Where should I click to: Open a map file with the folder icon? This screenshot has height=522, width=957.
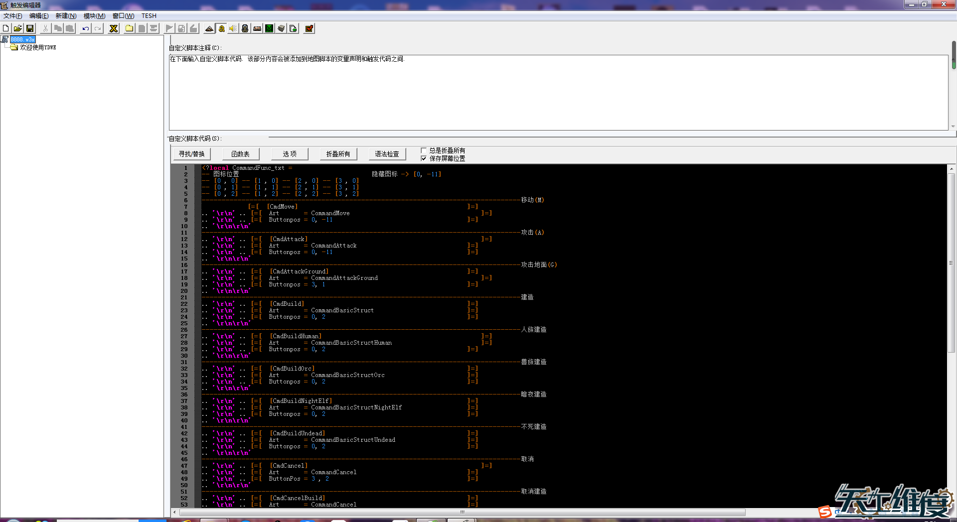click(x=18, y=28)
